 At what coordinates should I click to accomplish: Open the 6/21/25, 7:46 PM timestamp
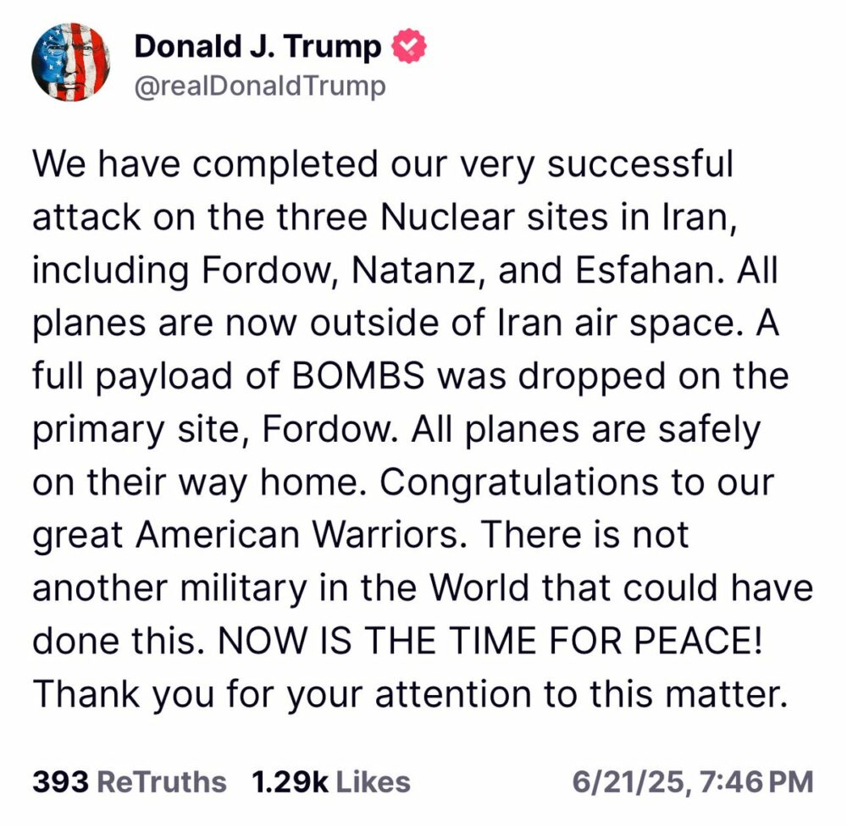(693, 782)
